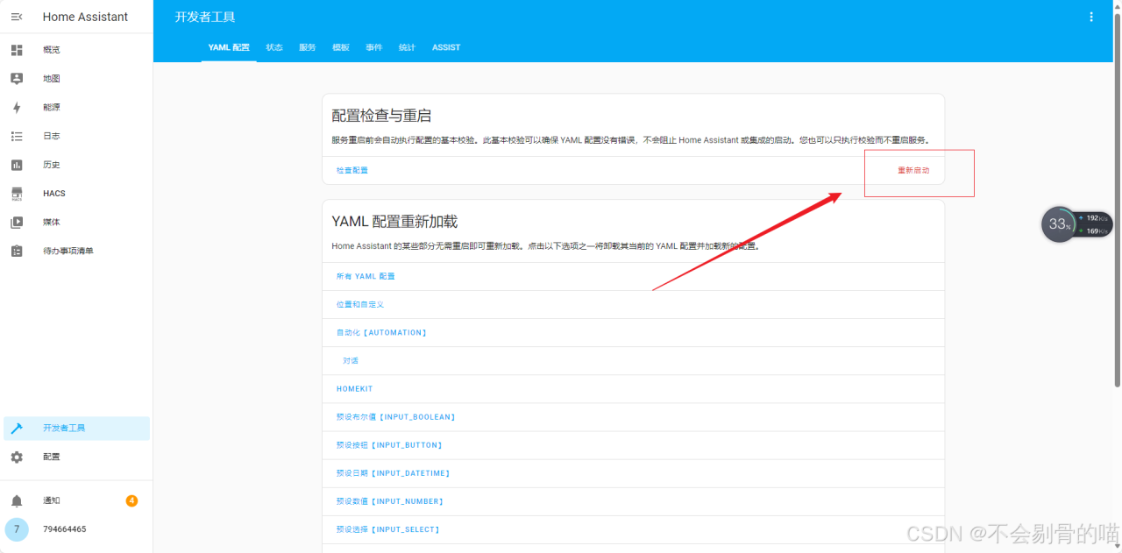Open the 配置 (Settings) section
Viewport: 1122px width, 553px height.
[x=51, y=457]
